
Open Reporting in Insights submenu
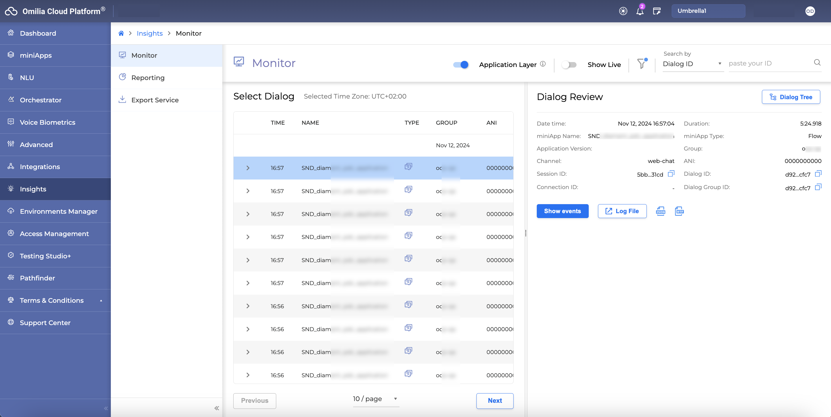point(148,78)
